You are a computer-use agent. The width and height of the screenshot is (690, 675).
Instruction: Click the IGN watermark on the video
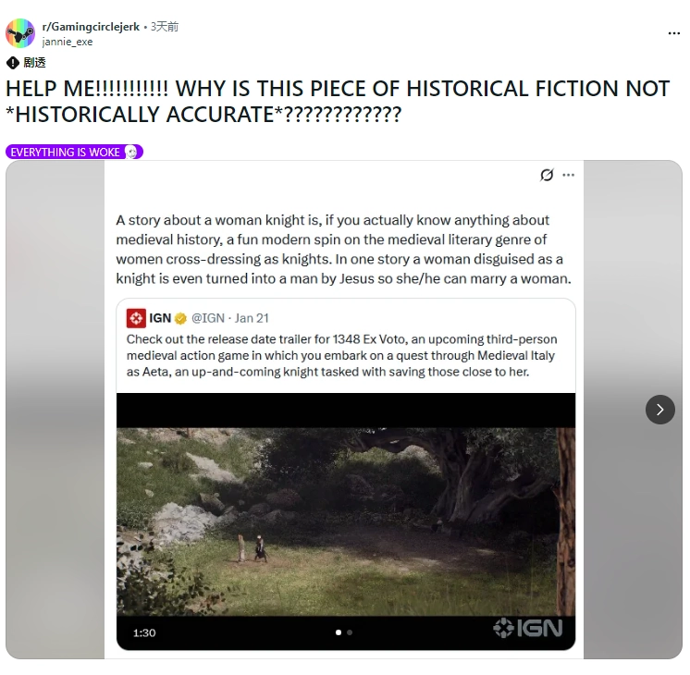[x=527, y=628]
